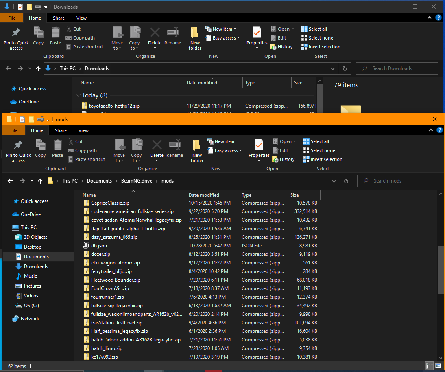Open recent locations dropdown in mods window
The width and height of the screenshot is (445, 372).
[32, 181]
